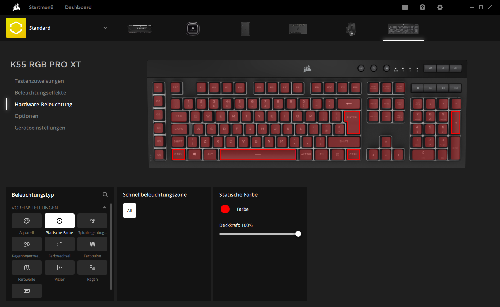Select the RAM memory device thumbnail
This screenshot has height=307, width=500.
click(140, 29)
